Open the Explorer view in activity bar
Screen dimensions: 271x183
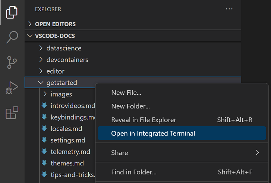[12, 12]
